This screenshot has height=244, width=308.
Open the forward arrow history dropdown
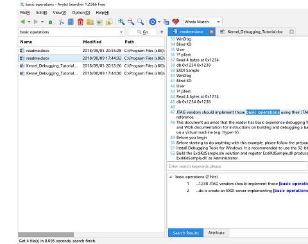42,22
